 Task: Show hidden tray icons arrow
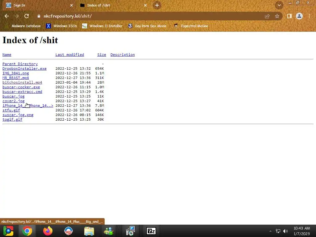point(270,231)
